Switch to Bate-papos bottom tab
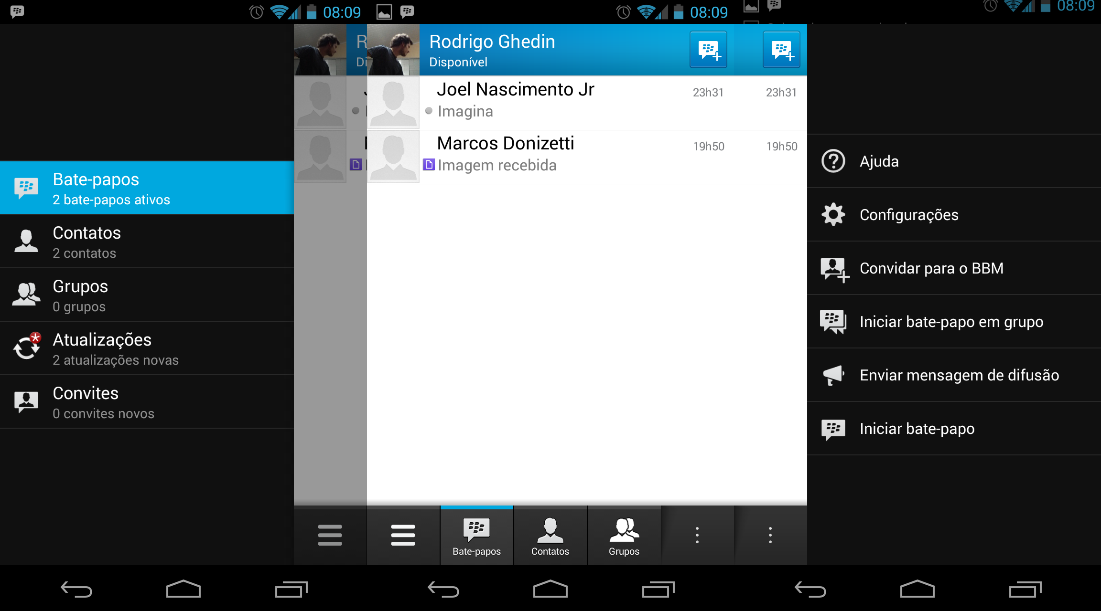 click(476, 537)
